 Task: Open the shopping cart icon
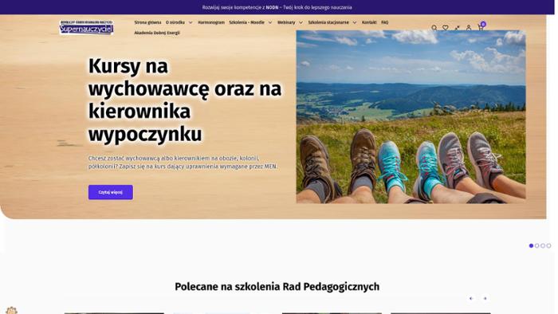481,27
